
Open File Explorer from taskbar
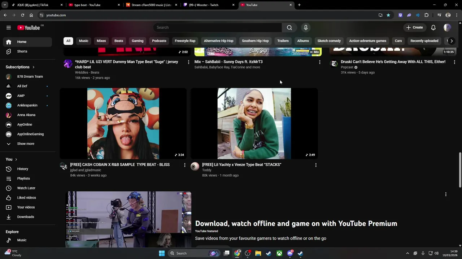(x=258, y=253)
